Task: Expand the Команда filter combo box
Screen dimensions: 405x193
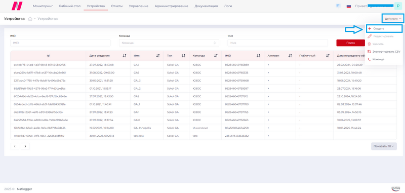Action: click(x=169, y=43)
